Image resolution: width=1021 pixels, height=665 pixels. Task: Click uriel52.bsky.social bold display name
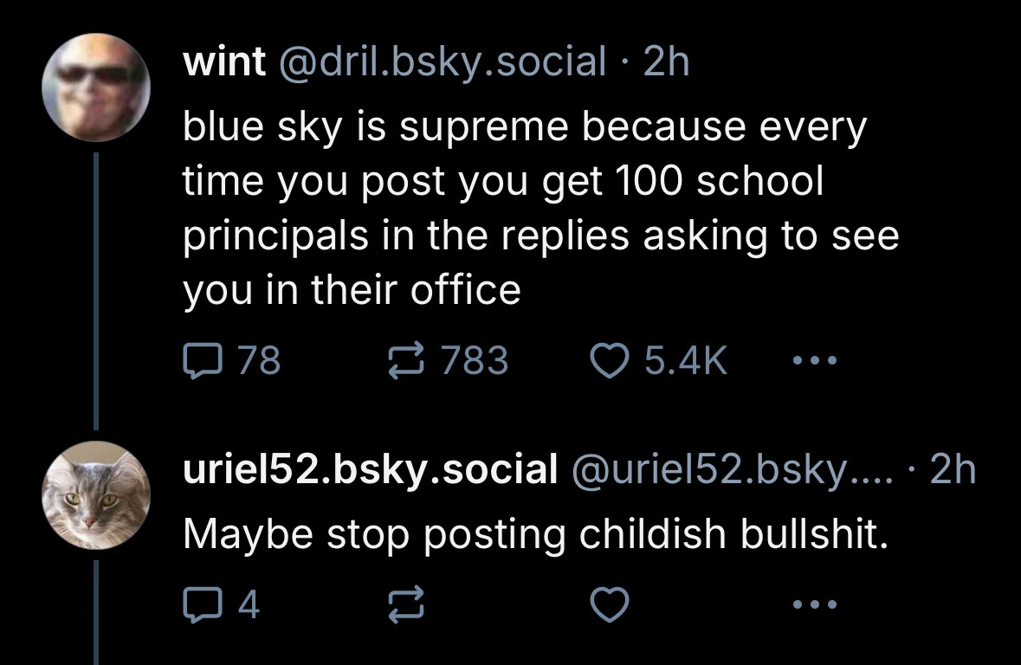tap(370, 469)
